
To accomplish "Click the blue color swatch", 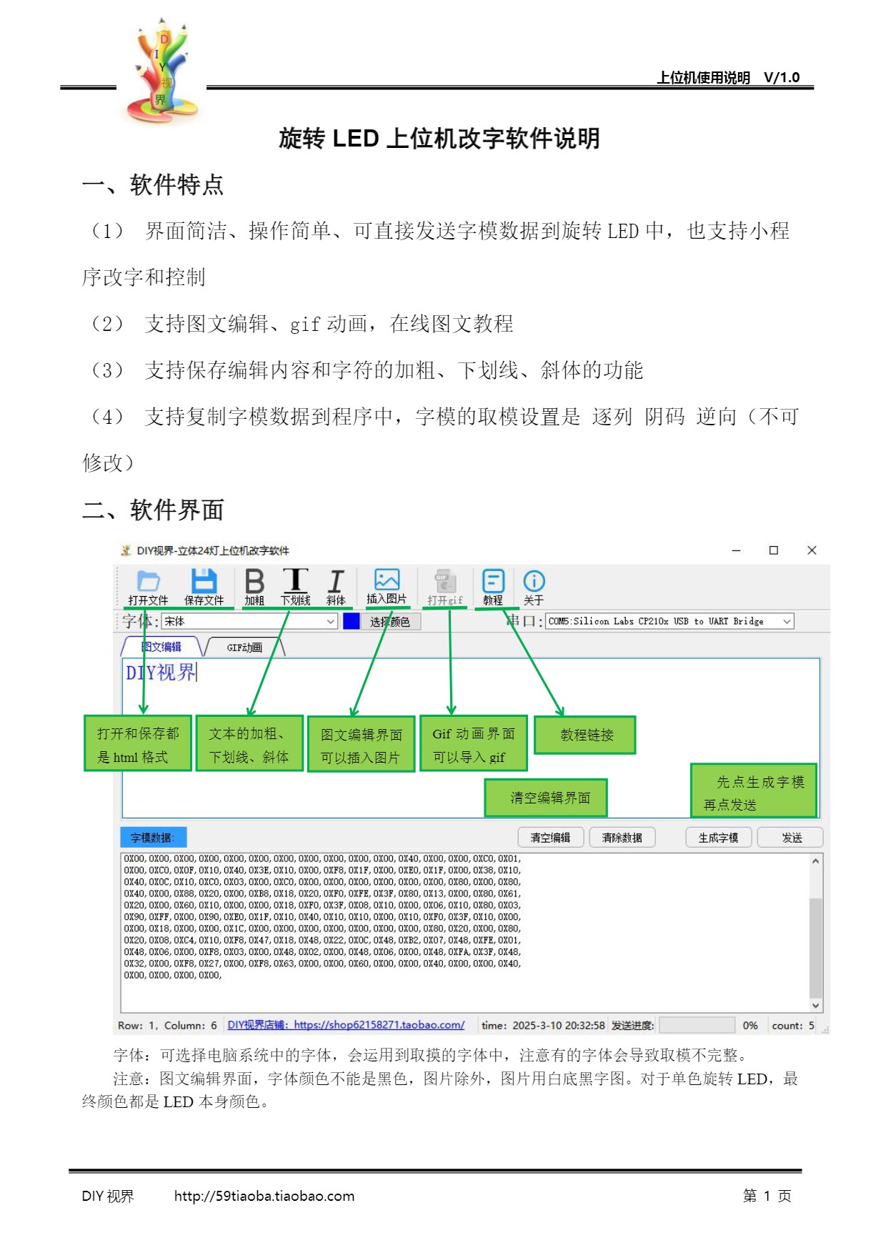I will tap(351, 621).
